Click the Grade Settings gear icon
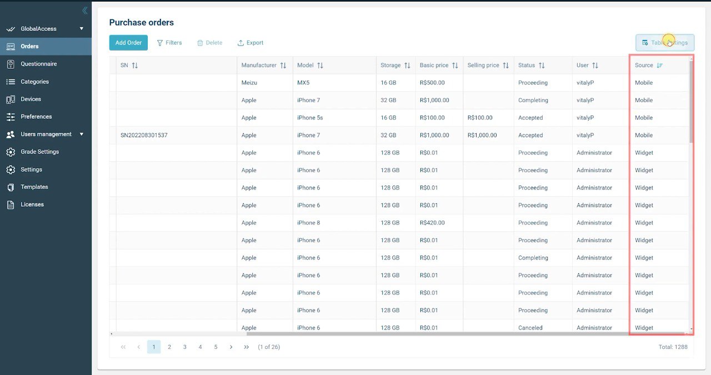This screenshot has width=711, height=375. [11, 152]
